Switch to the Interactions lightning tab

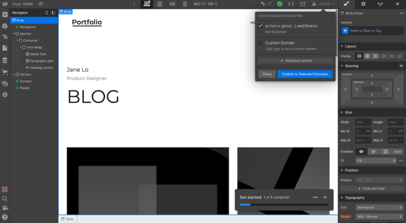point(398,4)
